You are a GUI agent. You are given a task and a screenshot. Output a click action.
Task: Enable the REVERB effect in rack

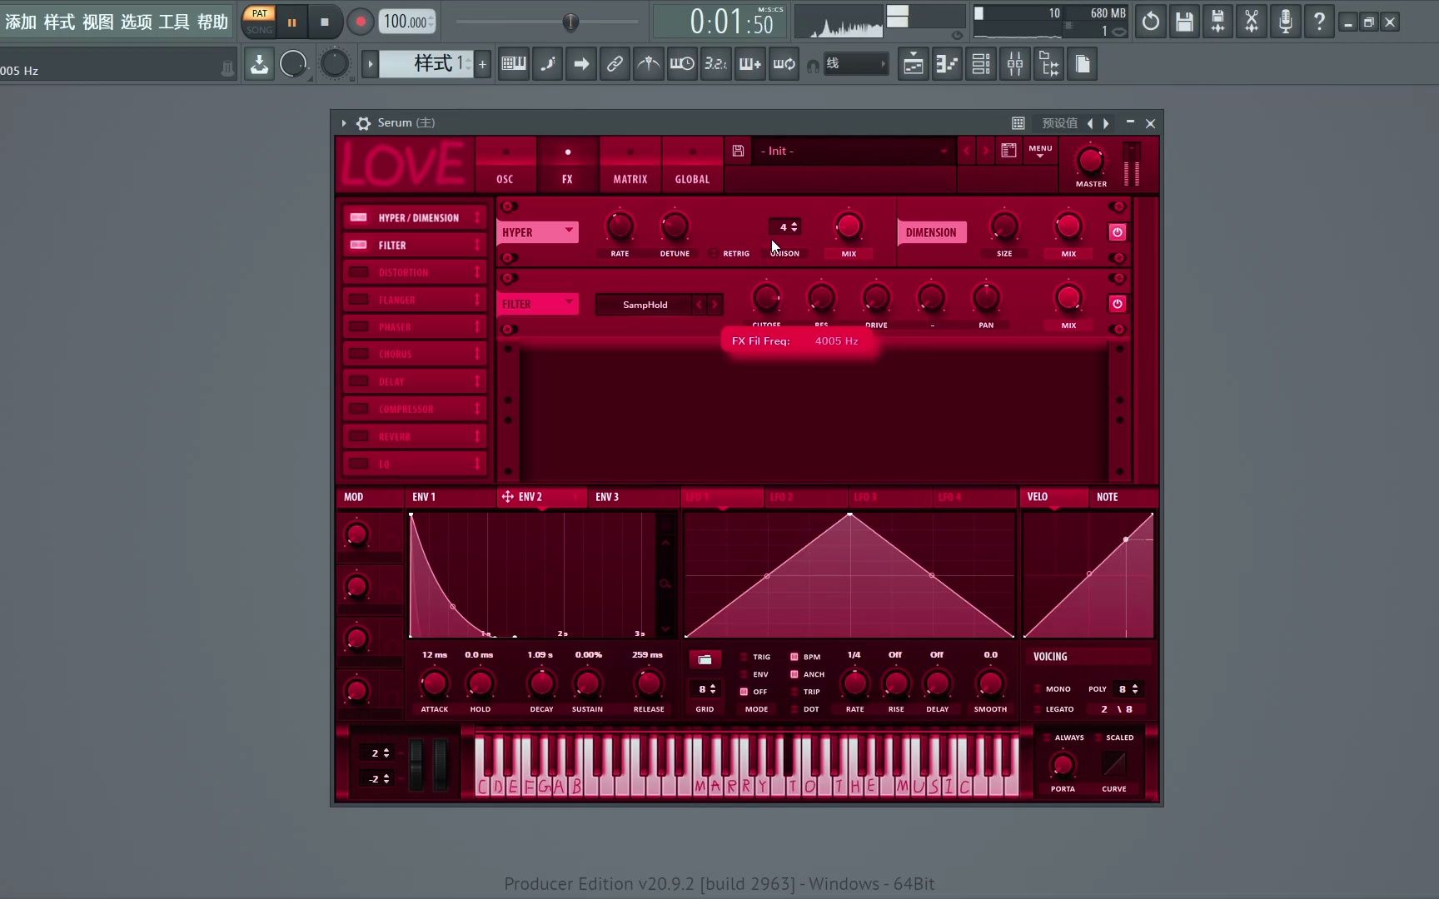(x=358, y=436)
